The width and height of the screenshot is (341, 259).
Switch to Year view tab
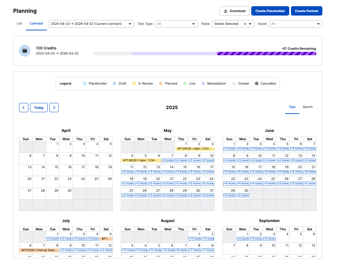click(292, 107)
